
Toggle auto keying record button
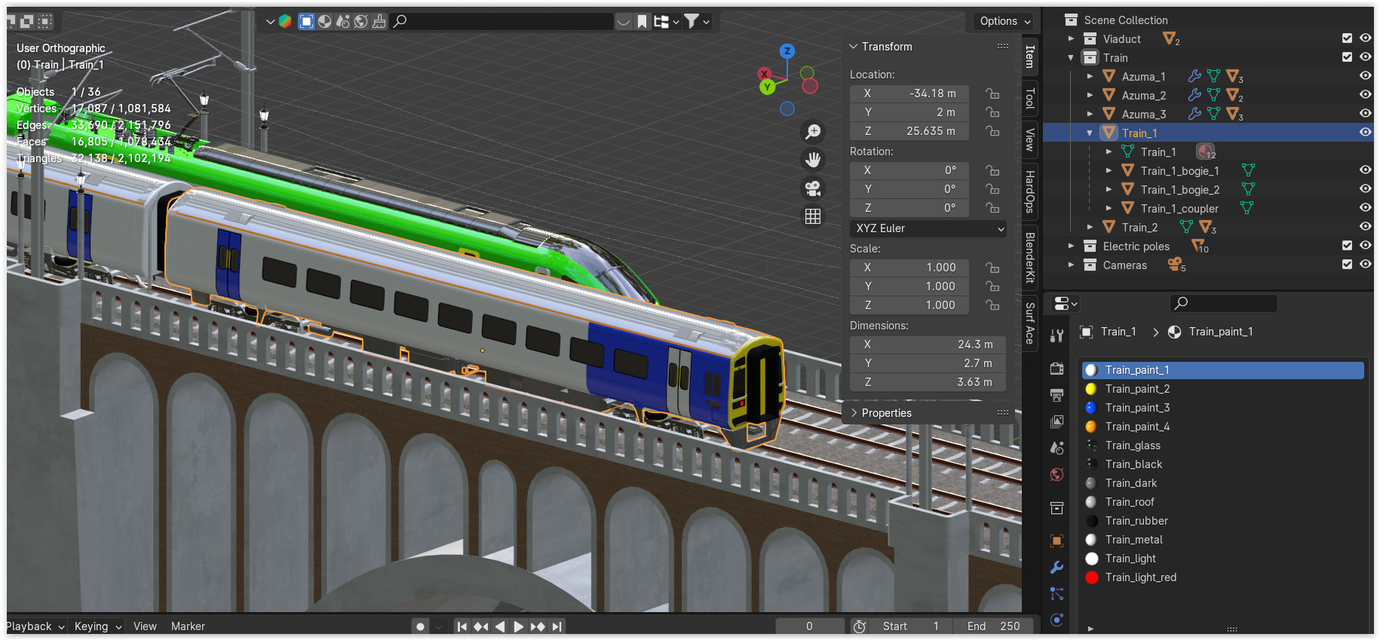pos(421,626)
